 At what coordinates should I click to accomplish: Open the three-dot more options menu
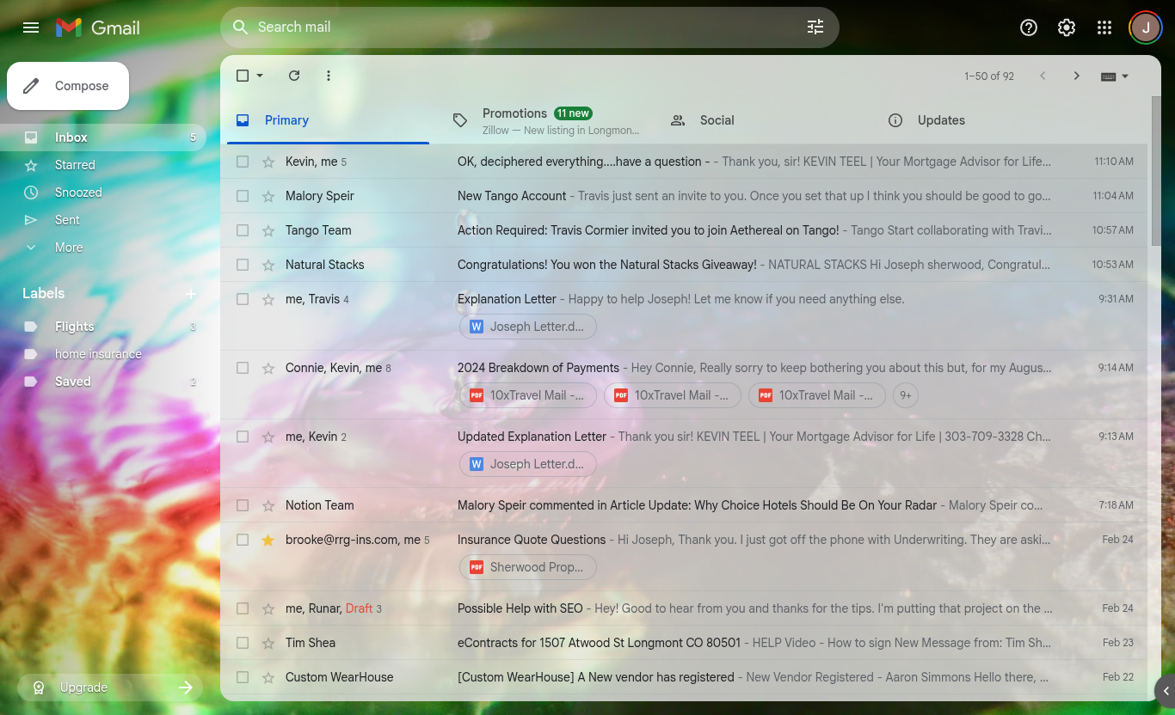coord(329,76)
